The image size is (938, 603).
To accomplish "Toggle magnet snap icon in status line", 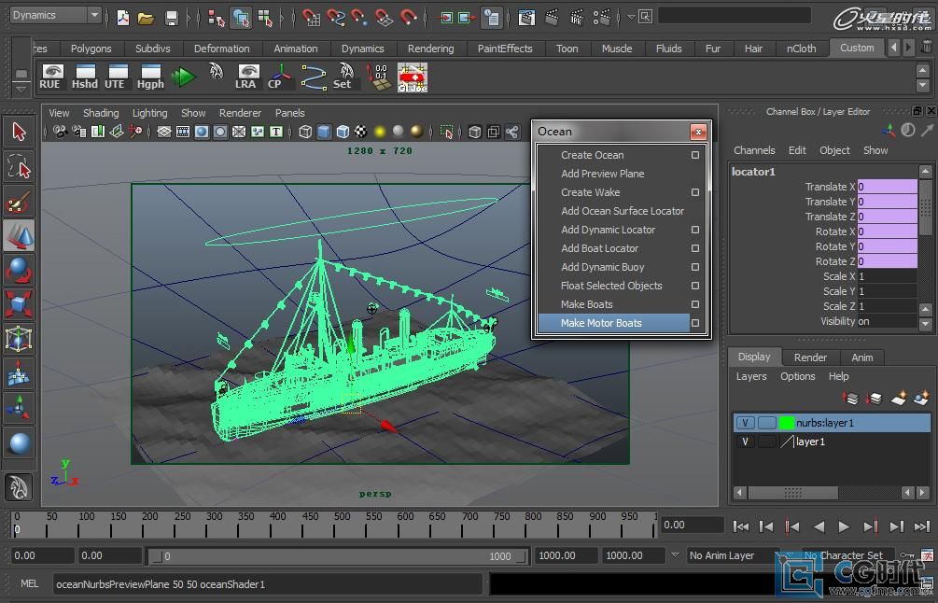I will (x=408, y=18).
